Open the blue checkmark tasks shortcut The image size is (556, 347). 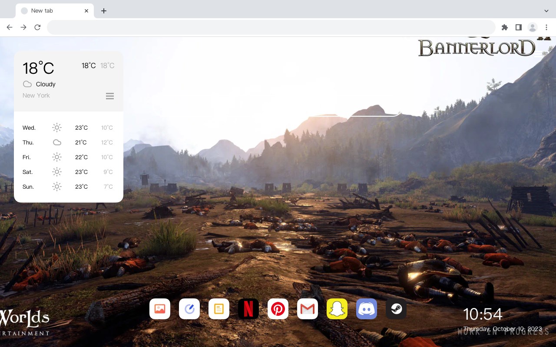[189, 309]
